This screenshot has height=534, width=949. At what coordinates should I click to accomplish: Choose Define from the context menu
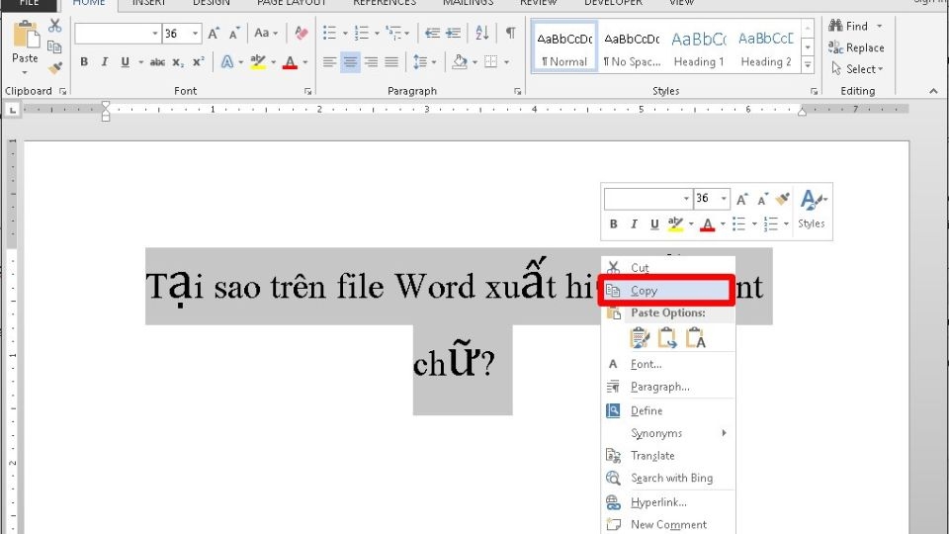668,410
